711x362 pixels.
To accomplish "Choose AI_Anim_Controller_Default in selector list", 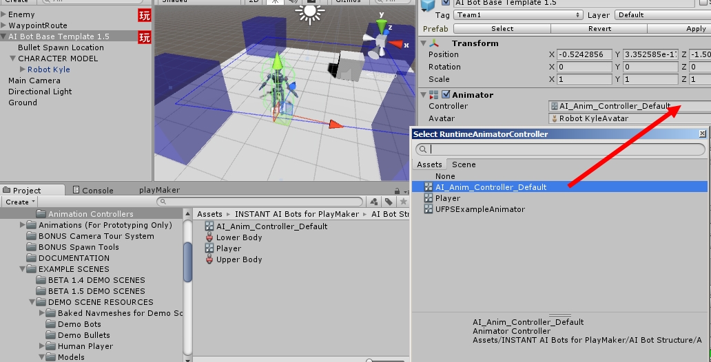I will pyautogui.click(x=559, y=187).
